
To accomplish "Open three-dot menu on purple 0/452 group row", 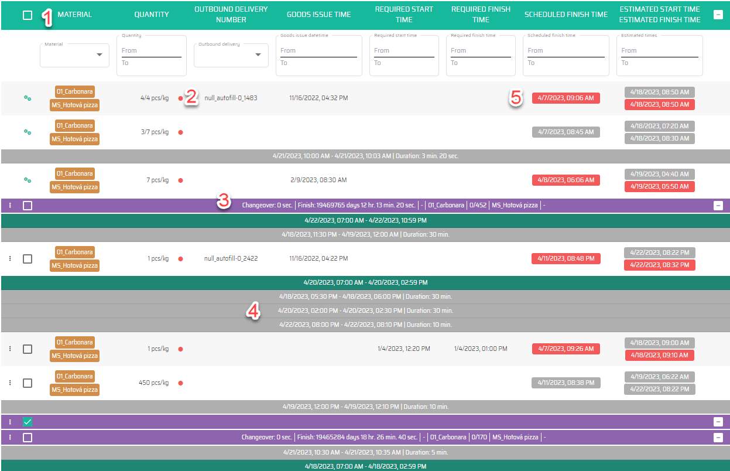I will pos(10,206).
